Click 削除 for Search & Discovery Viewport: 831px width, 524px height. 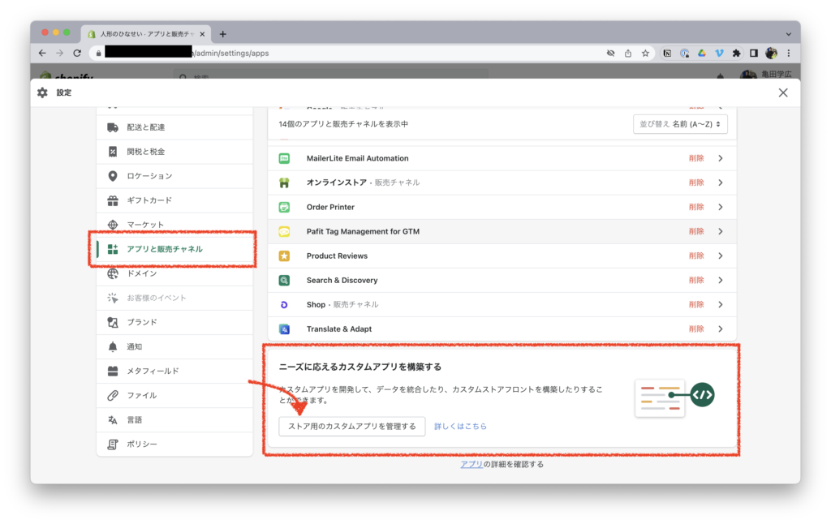coord(696,281)
